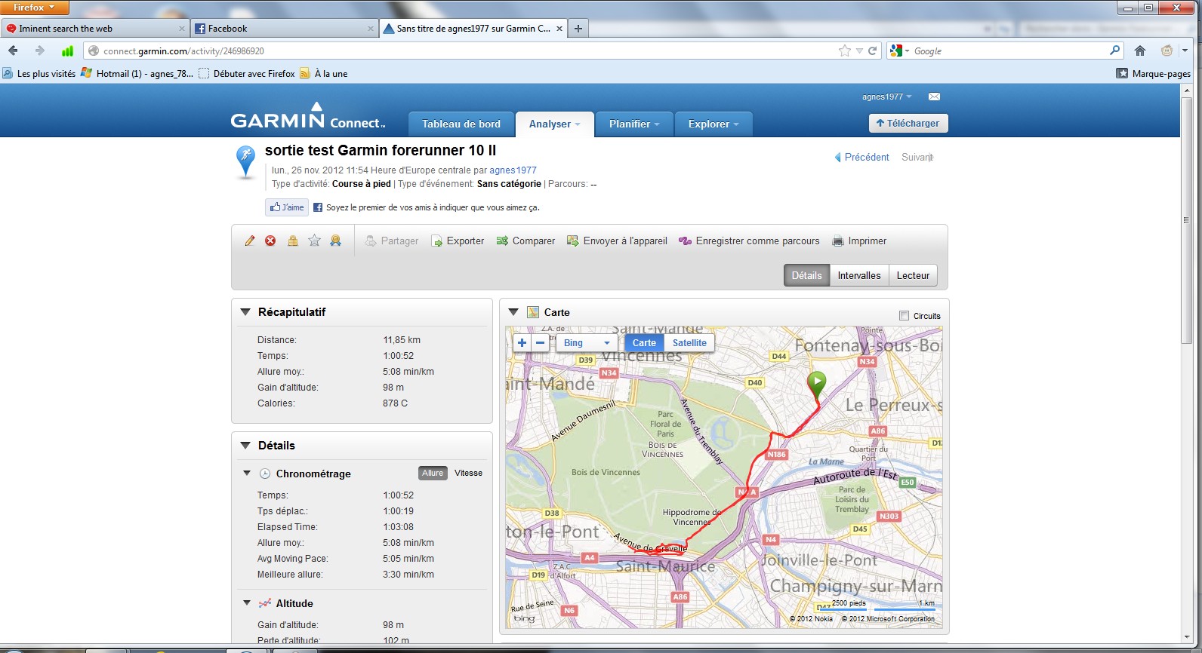Collapse the Carte panel
Image resolution: width=1202 pixels, height=653 pixels.
[x=514, y=311]
